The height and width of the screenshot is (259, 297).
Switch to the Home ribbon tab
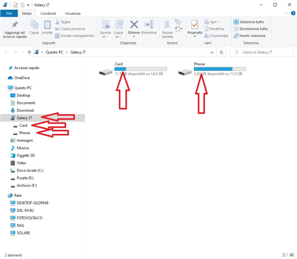(27, 13)
